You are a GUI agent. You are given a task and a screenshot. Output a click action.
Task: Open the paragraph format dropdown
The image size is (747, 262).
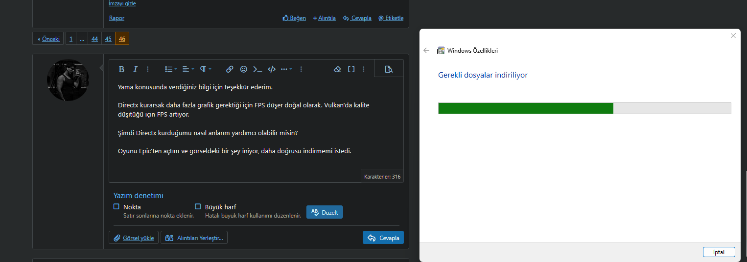[x=205, y=69]
